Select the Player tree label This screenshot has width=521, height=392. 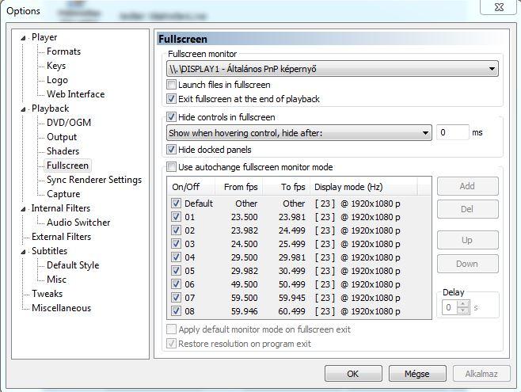pyautogui.click(x=44, y=37)
